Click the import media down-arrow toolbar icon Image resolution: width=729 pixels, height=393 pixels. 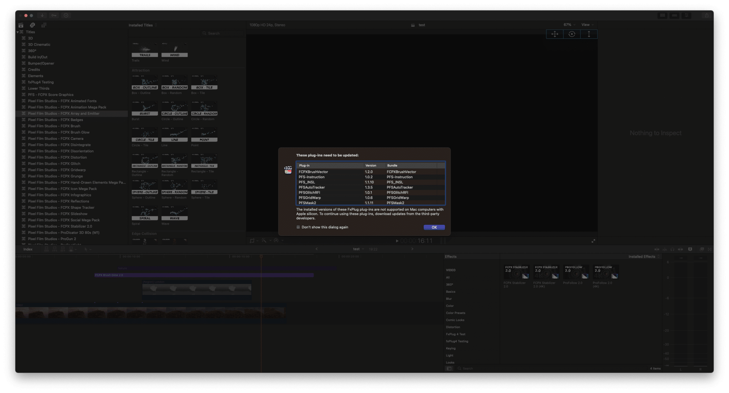point(42,15)
